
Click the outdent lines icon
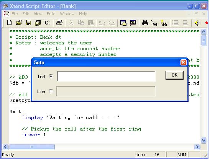(185, 23)
